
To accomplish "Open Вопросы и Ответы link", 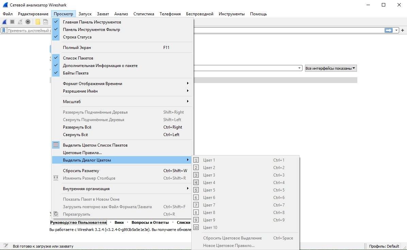I will click(150, 222).
